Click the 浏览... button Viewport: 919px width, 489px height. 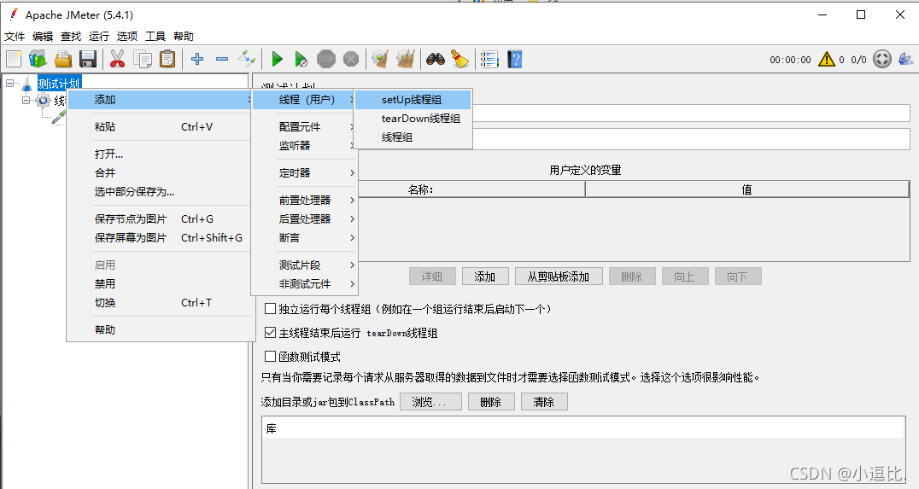[430, 402]
